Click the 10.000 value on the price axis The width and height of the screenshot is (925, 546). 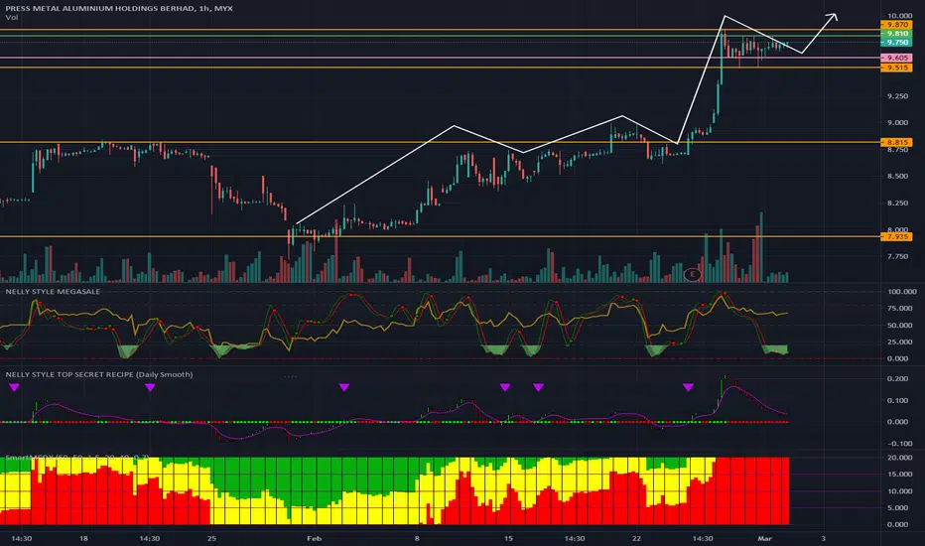[x=899, y=16]
